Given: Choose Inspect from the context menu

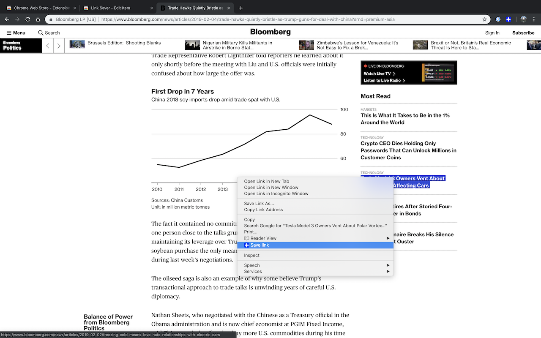Looking at the screenshot, I should point(315,255).
